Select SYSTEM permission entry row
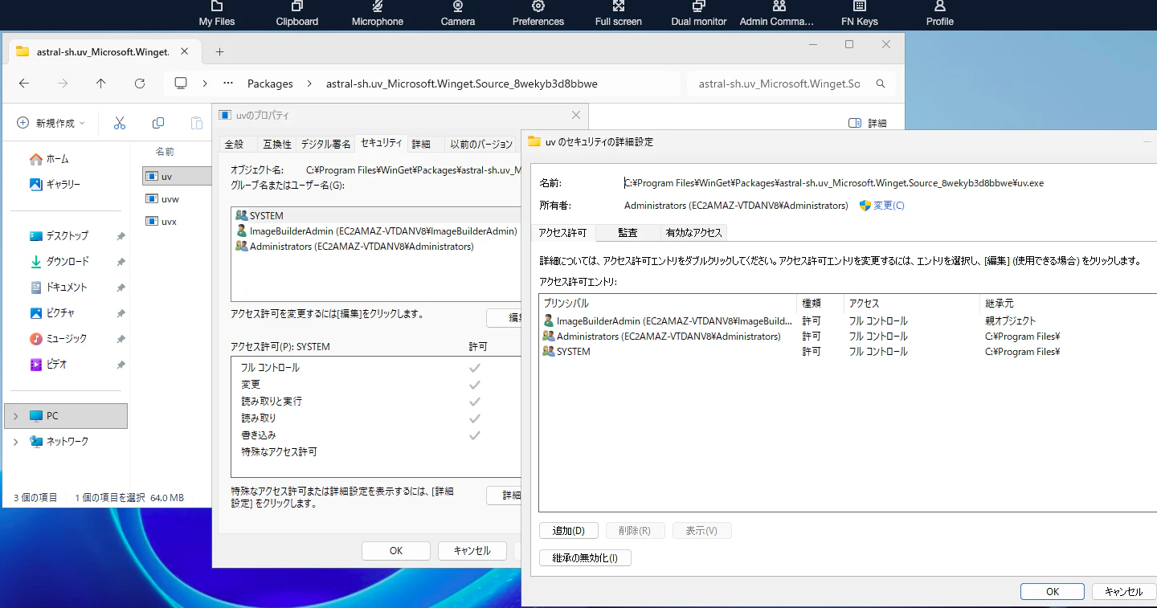The image size is (1157, 608). point(848,352)
